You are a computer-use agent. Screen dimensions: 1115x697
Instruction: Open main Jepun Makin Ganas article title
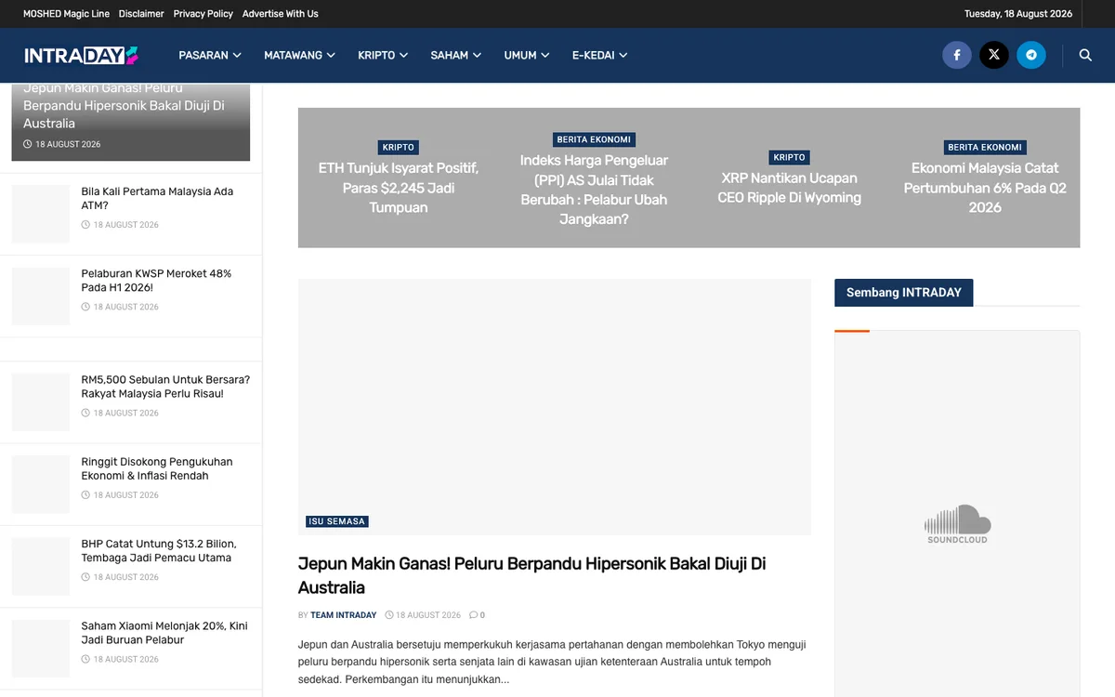(531, 575)
